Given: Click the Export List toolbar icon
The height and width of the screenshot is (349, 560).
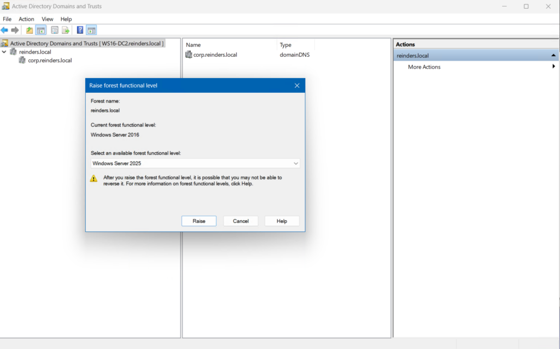Looking at the screenshot, I should 66,30.
